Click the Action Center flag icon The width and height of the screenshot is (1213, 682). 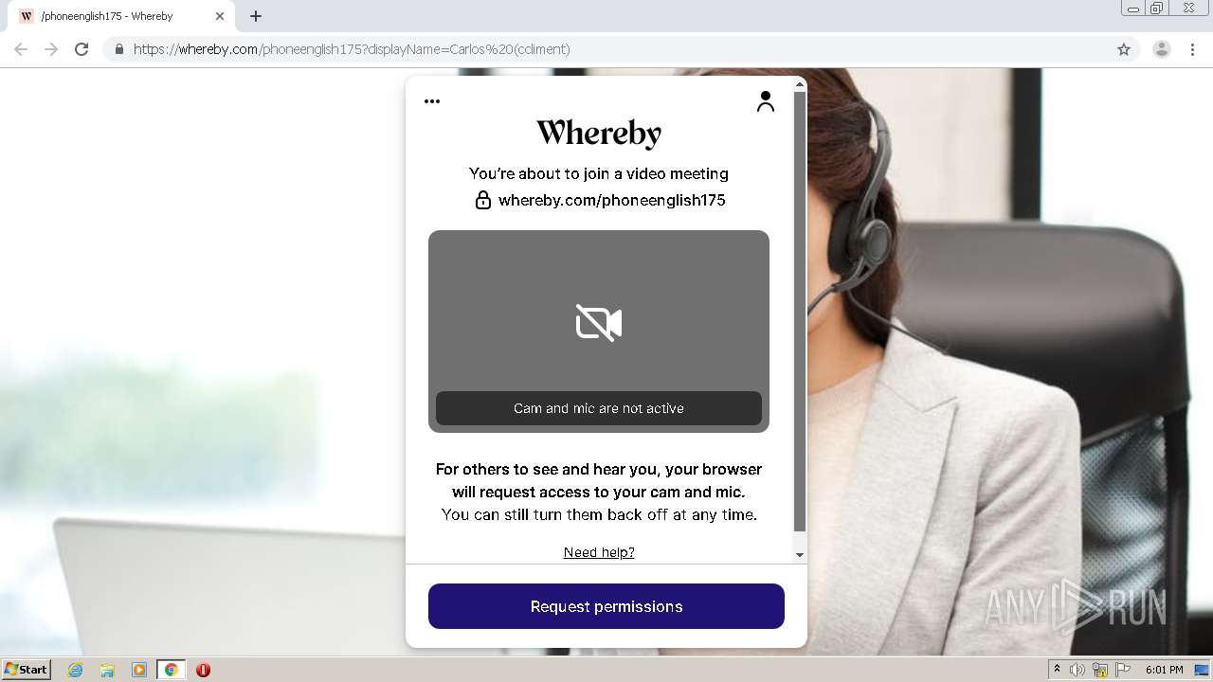[1123, 670]
